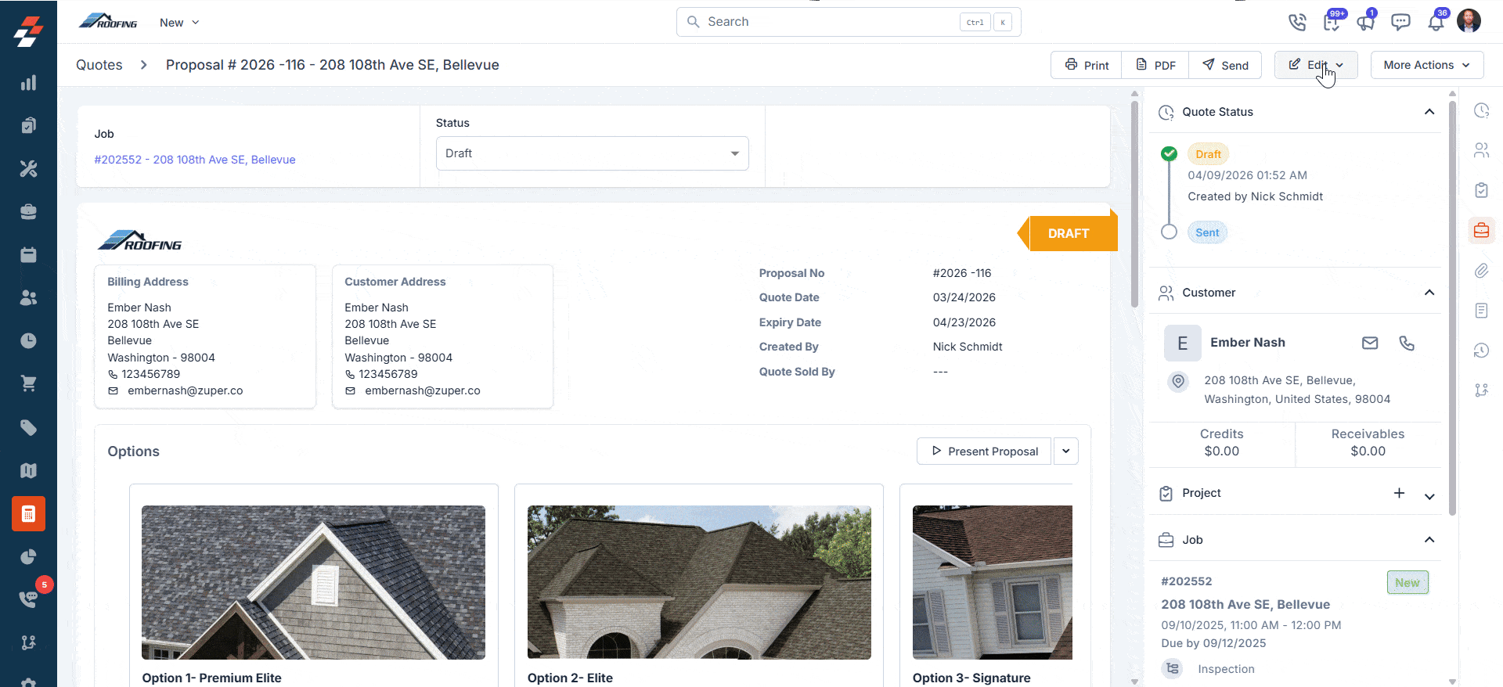The height and width of the screenshot is (687, 1503).
Task: Open the dashboard bar chart icon in sidebar
Action: coord(28,83)
